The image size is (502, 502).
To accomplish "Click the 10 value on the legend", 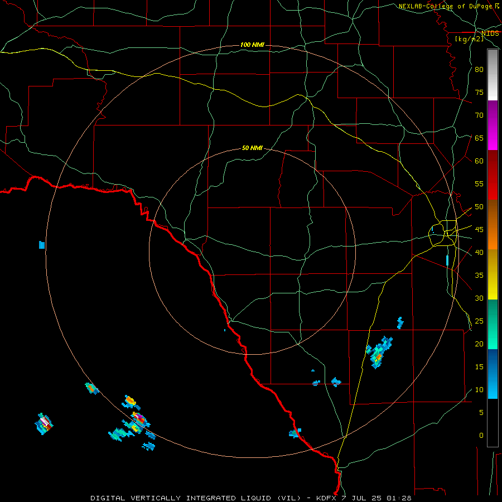I will (479, 390).
